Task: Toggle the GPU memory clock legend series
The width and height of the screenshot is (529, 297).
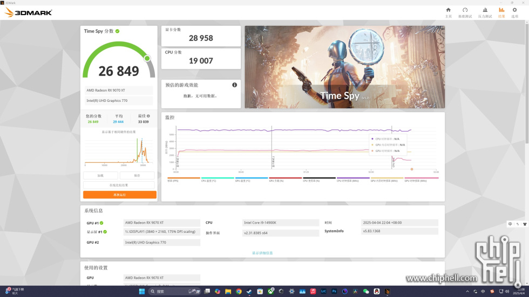Action: click(x=387, y=179)
